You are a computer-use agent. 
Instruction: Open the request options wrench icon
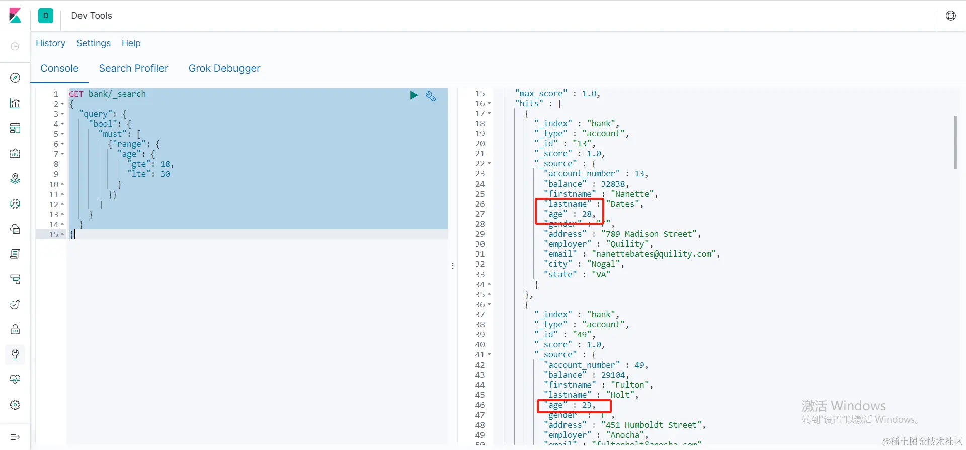coord(431,96)
